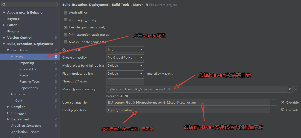
Task: Click the search magnifier icon
Action: tap(4, 5)
